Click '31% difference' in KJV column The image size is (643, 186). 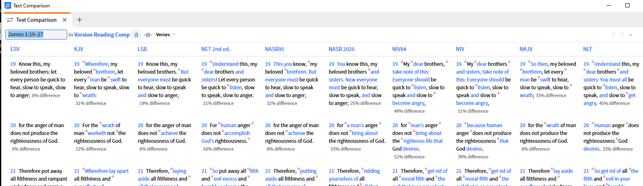click(x=91, y=103)
